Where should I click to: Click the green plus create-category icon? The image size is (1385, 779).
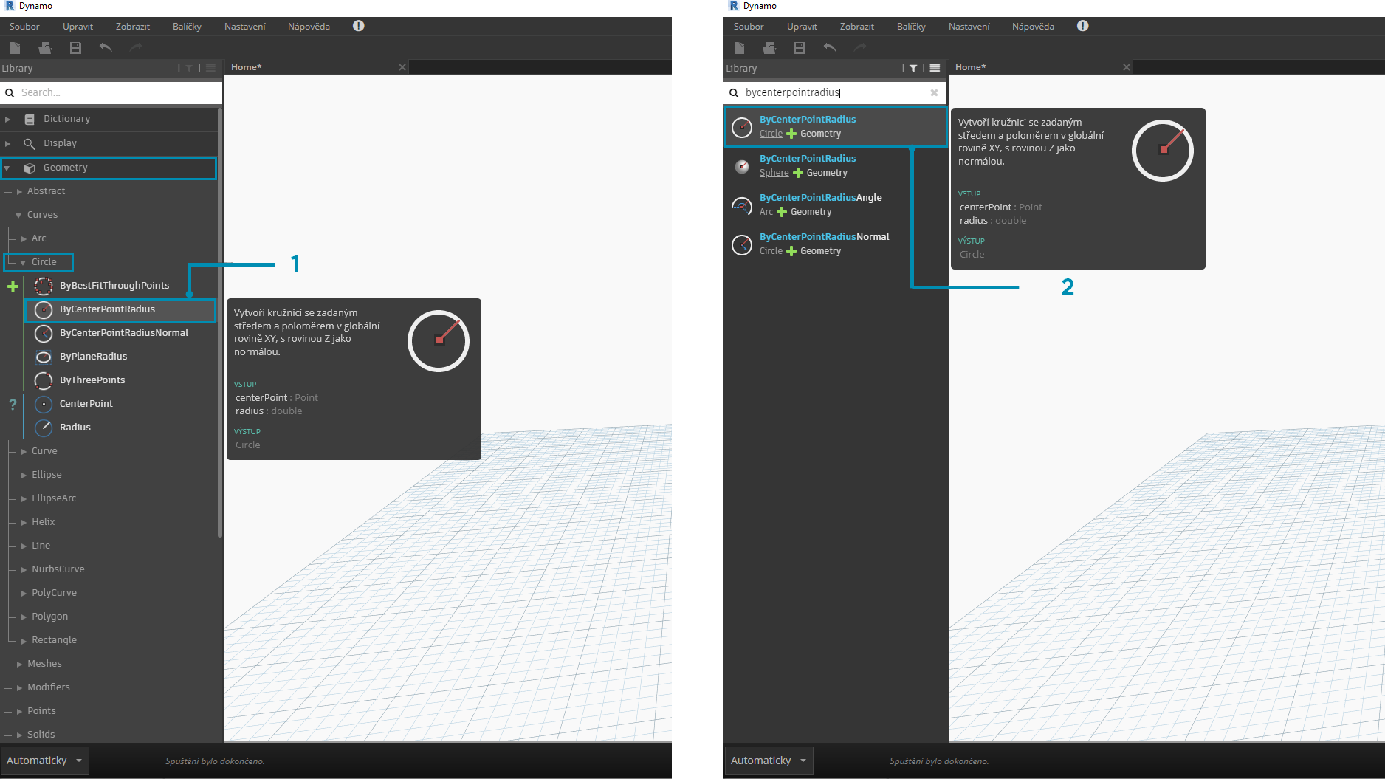click(x=13, y=286)
